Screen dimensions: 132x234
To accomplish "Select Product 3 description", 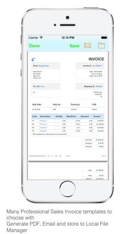I will pyautogui.click(x=43, y=124).
